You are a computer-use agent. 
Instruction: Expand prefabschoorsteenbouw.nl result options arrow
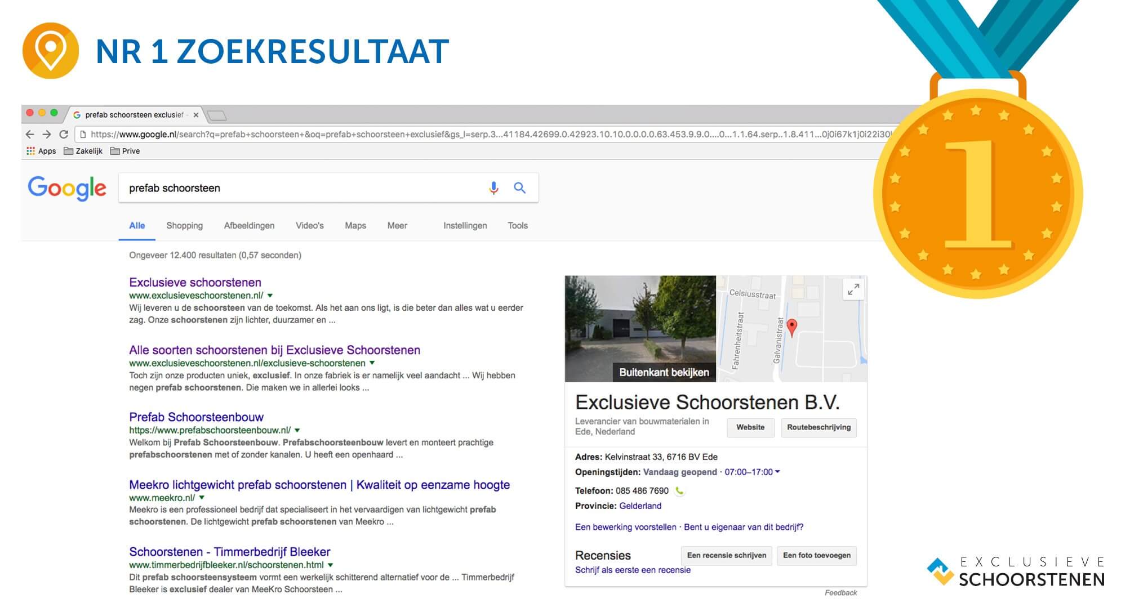297,430
